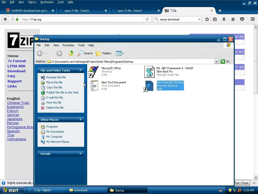The height and width of the screenshot is (194, 258).
Task: Click E-mail this file task
Action: (54, 98)
